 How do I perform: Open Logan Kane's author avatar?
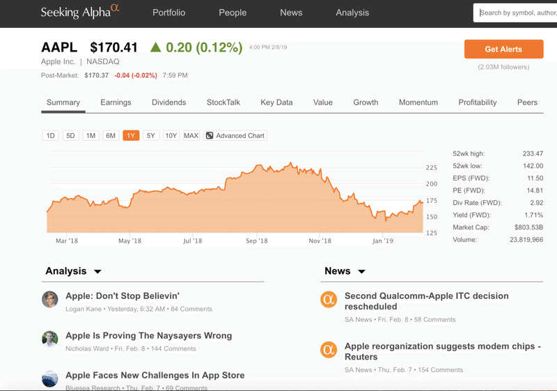(x=49, y=299)
